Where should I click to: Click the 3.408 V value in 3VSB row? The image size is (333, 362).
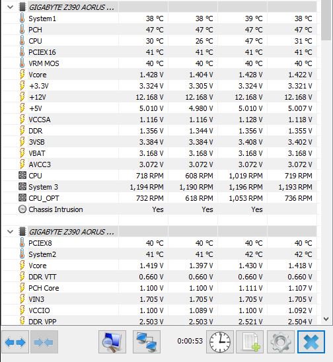pos(250,142)
